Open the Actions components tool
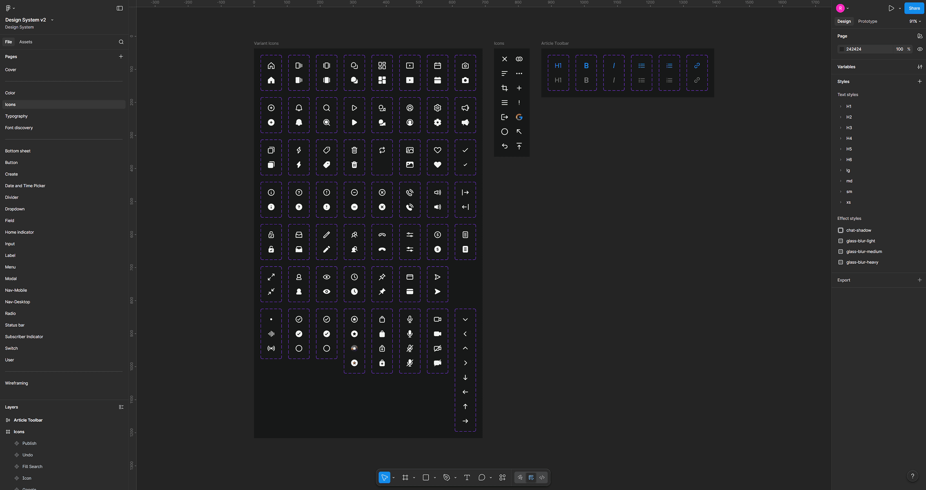Screen dimensions: 926x490 pyautogui.click(x=503, y=477)
